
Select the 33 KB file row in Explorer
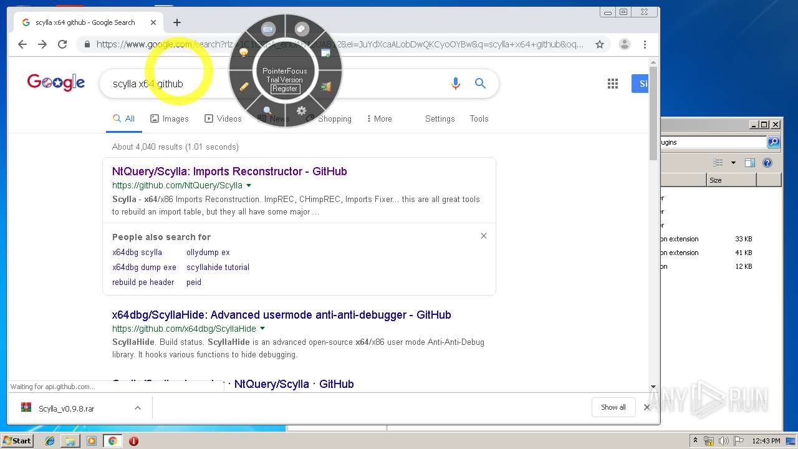(x=720, y=239)
